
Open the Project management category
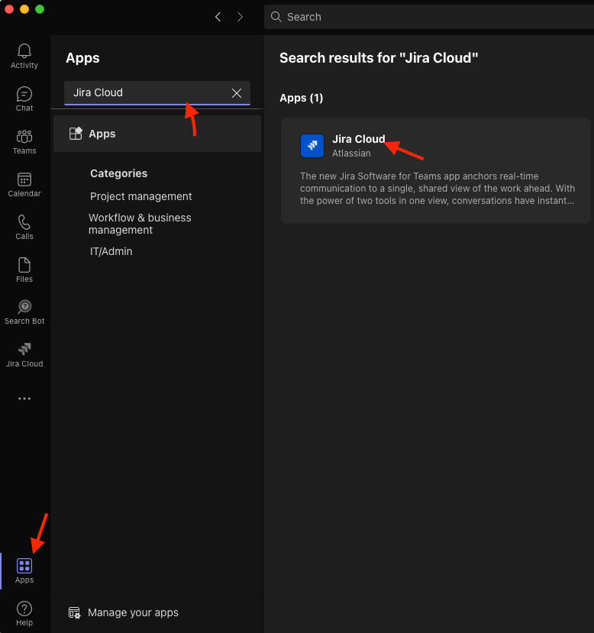pyautogui.click(x=140, y=196)
